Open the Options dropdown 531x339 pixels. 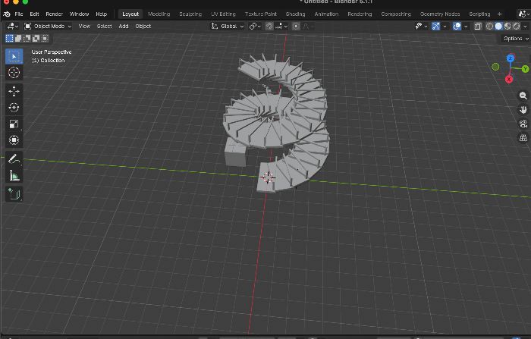516,39
